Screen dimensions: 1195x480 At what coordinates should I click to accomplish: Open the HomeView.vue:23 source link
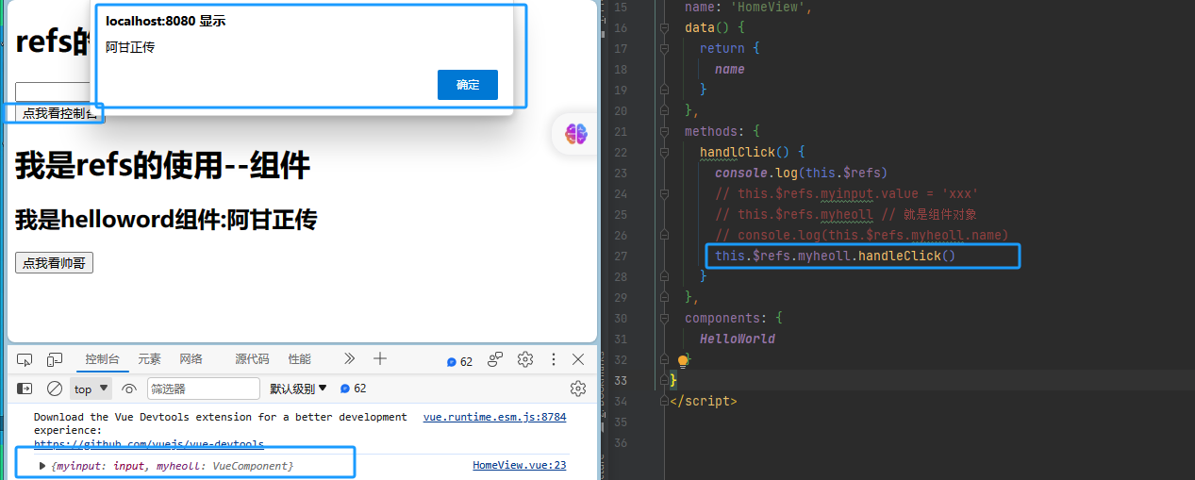tap(520, 465)
